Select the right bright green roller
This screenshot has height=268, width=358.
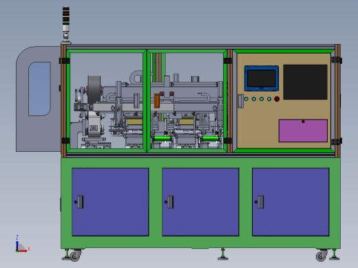(x=211, y=138)
